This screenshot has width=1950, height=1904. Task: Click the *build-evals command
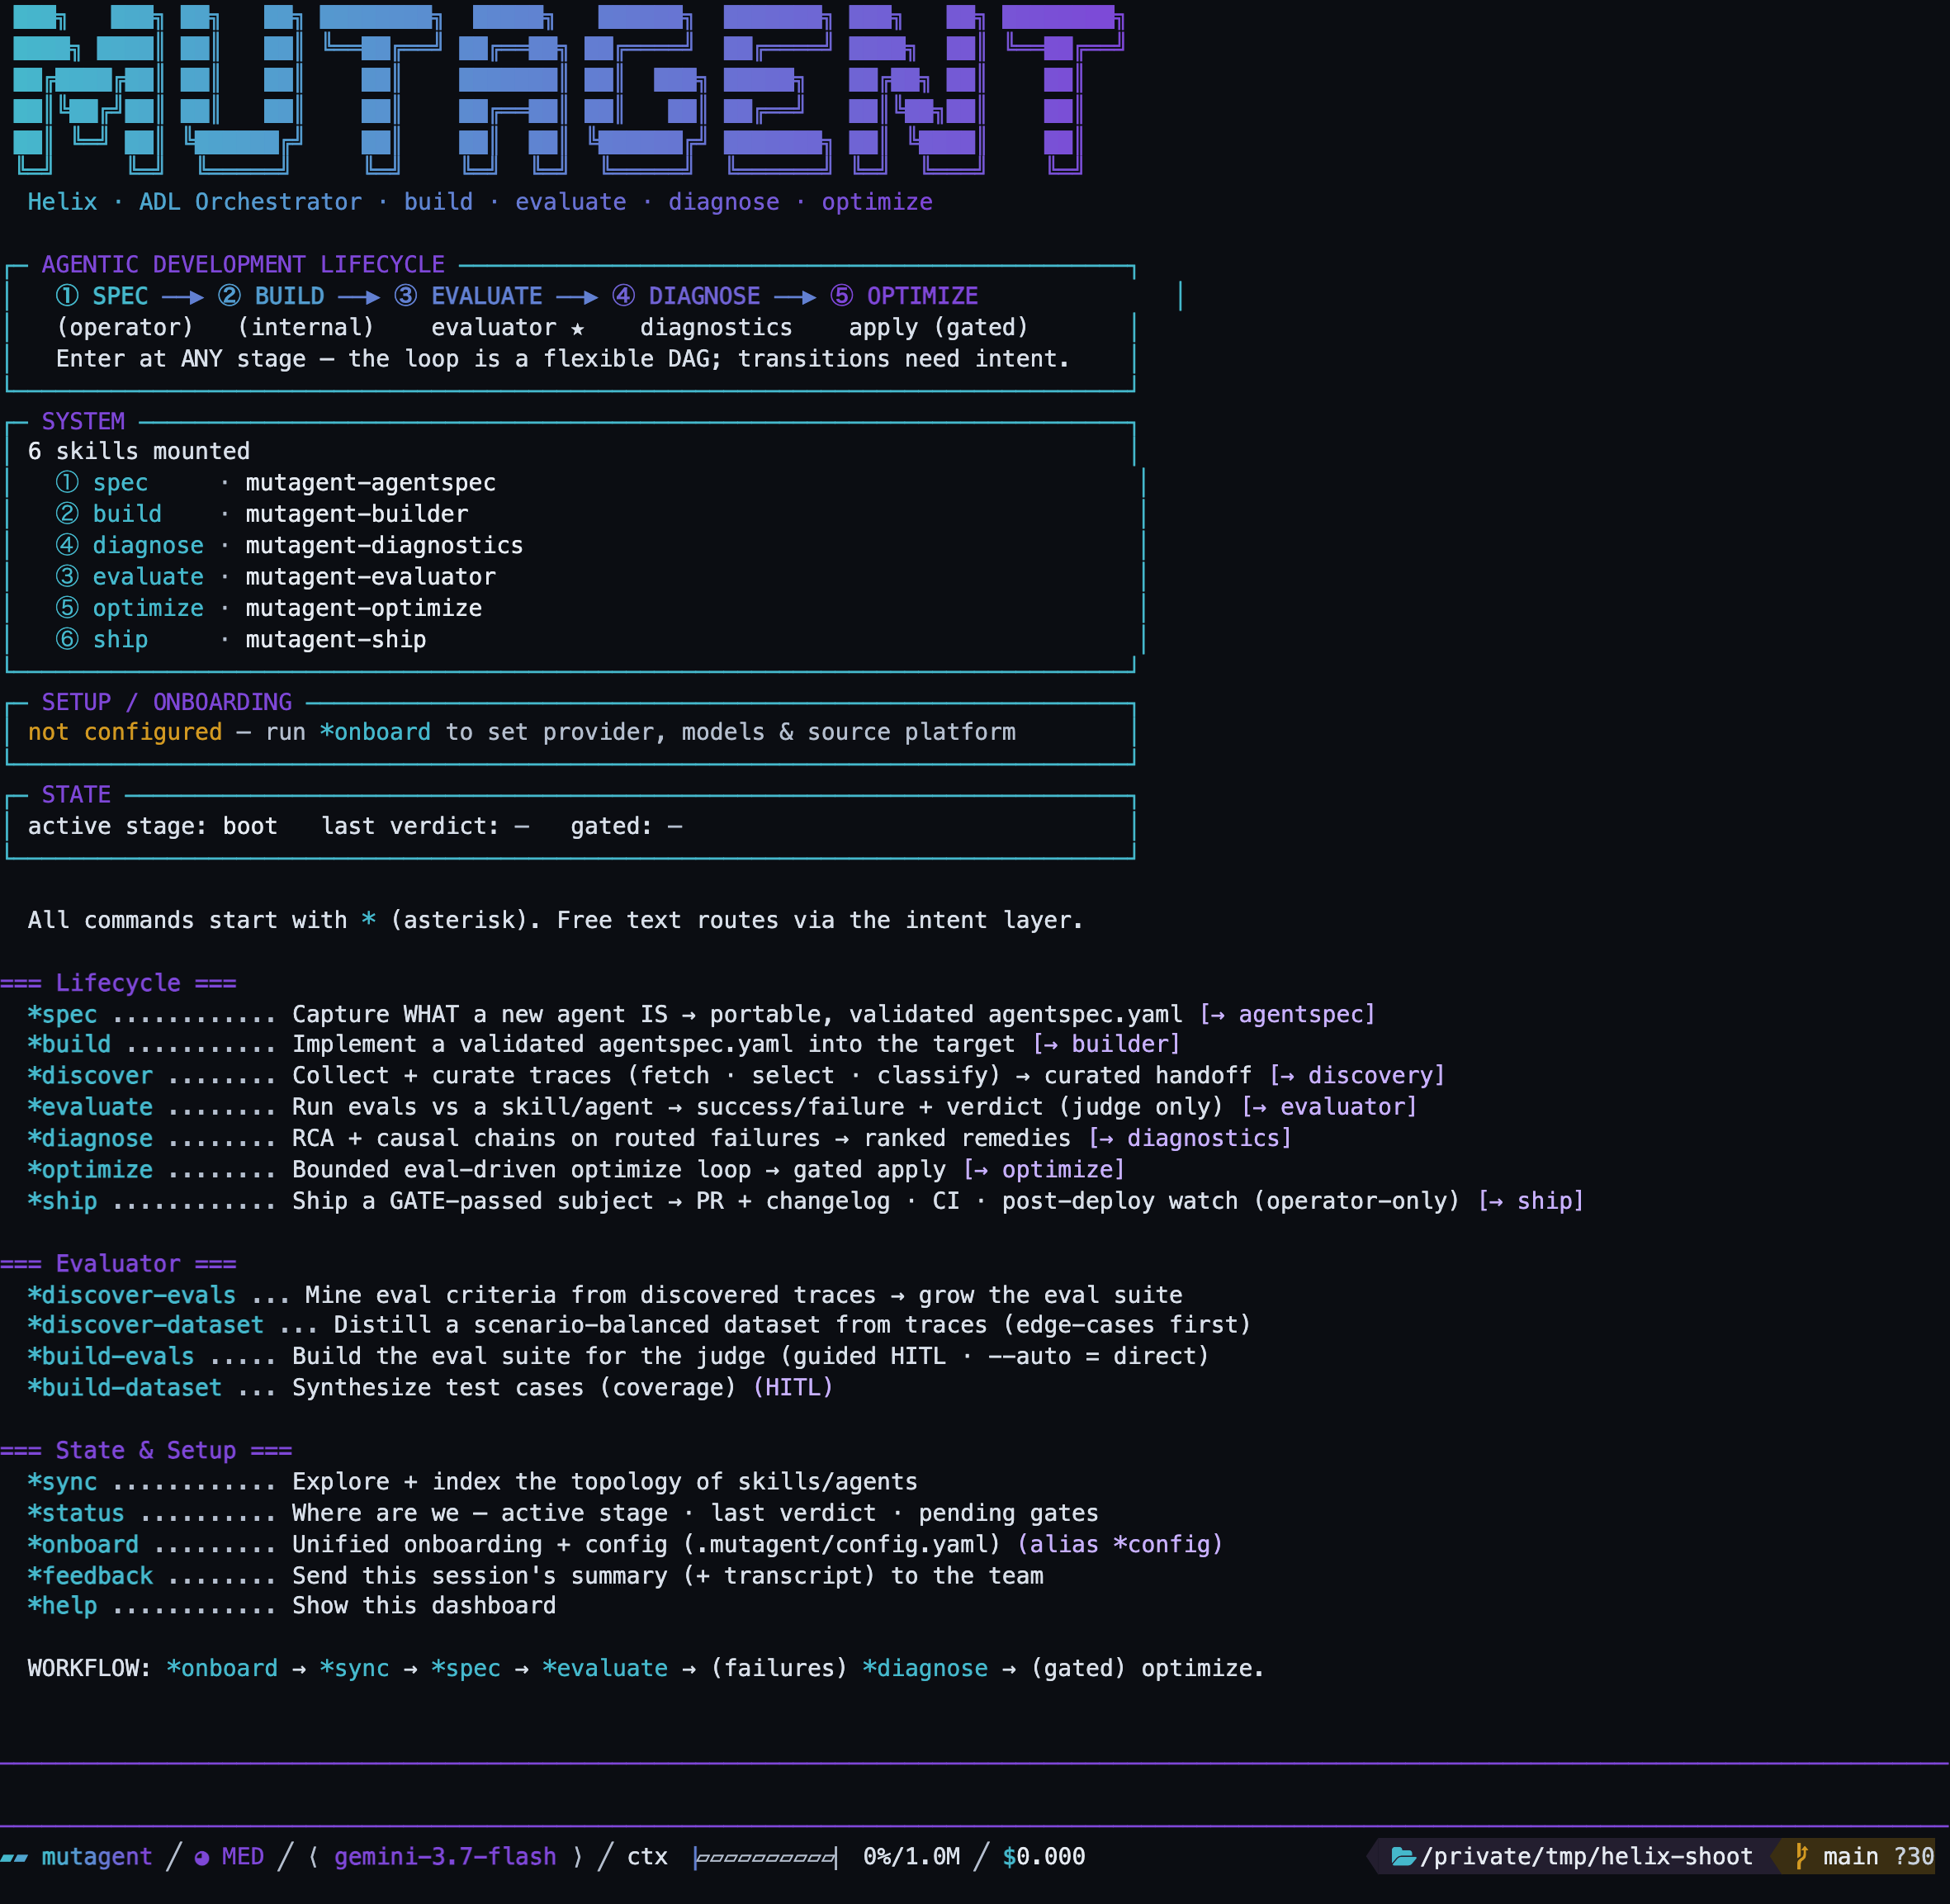111,1356
